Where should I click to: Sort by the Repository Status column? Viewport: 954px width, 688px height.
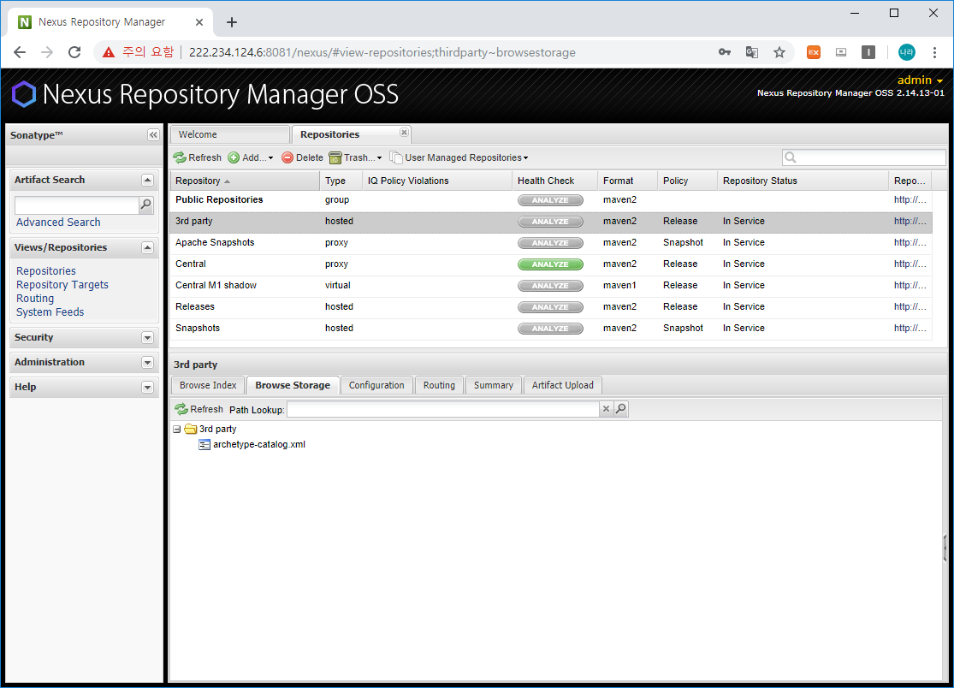click(803, 181)
